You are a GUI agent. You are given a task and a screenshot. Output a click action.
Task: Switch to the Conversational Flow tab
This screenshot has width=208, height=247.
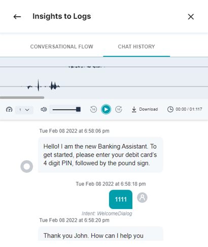pyautogui.click(x=62, y=47)
